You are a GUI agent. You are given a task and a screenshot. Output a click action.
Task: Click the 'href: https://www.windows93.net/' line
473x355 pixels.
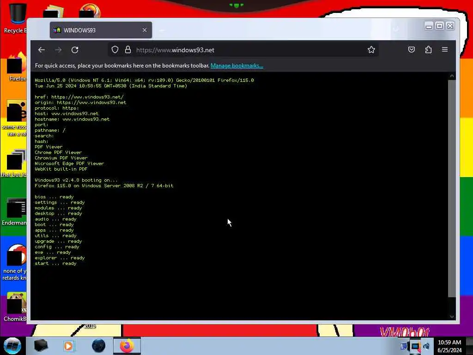pyautogui.click(x=79, y=97)
